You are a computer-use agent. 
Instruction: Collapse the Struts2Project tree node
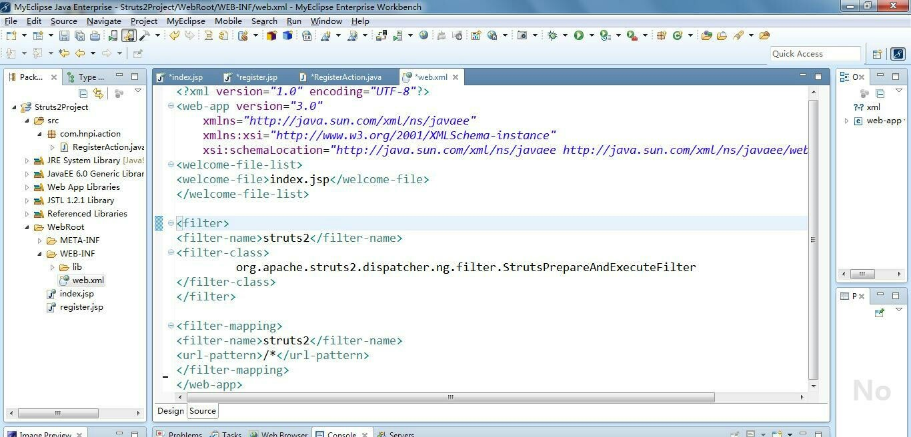(x=15, y=107)
